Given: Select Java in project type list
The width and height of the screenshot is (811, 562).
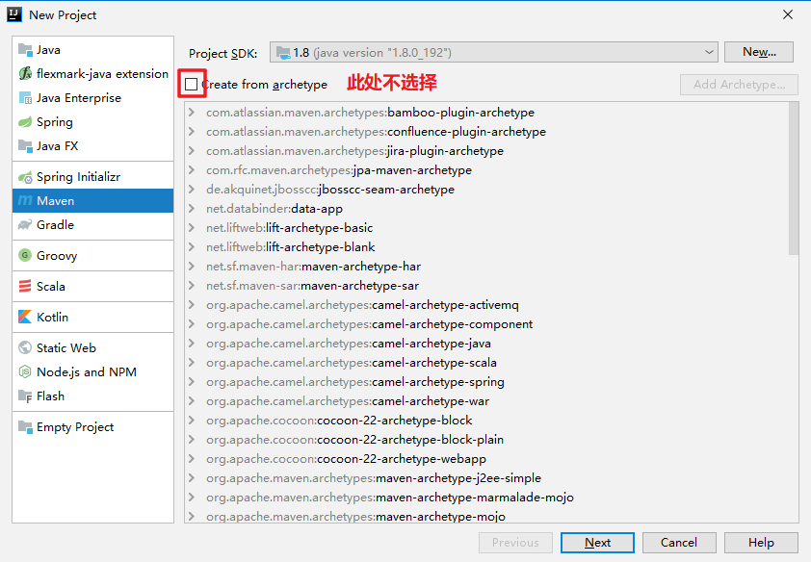Looking at the screenshot, I should pyautogui.click(x=93, y=50).
